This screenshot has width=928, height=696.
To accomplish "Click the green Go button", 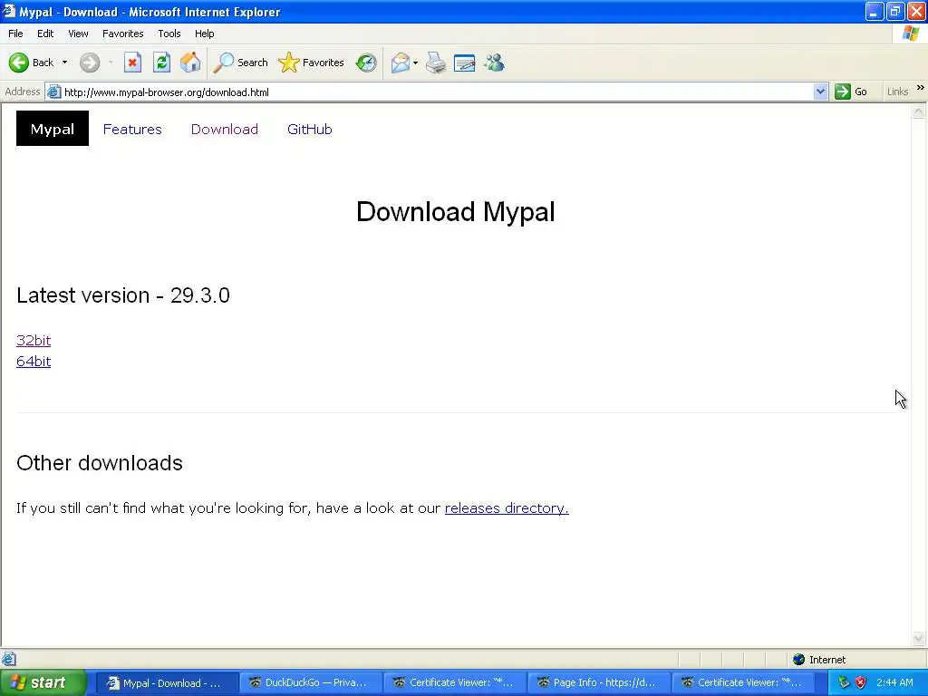I will coord(851,92).
